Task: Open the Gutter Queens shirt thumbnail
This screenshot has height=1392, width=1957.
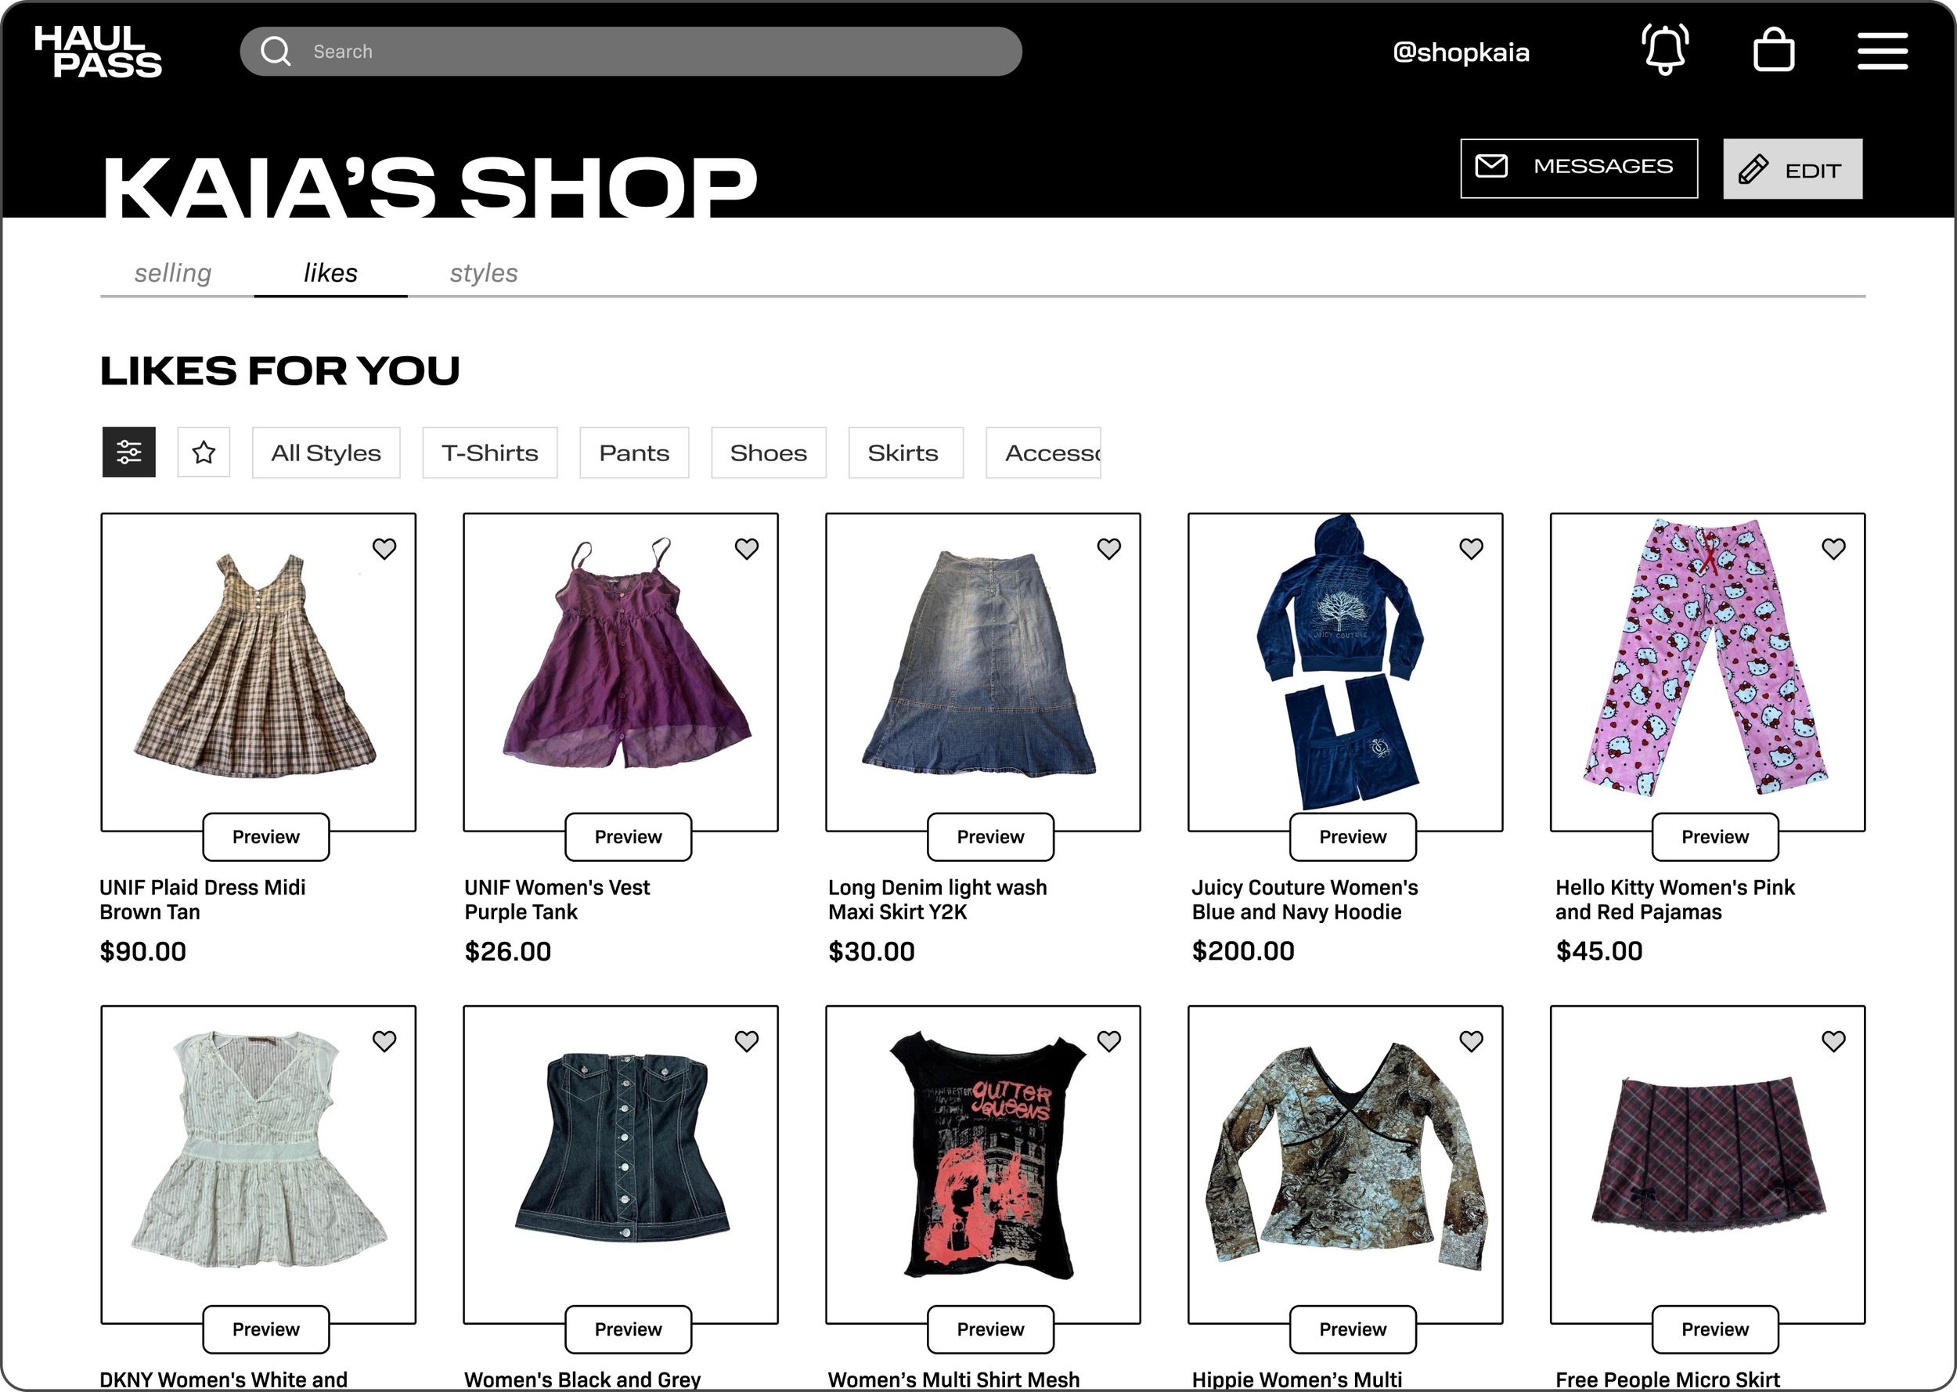Action: [982, 1164]
